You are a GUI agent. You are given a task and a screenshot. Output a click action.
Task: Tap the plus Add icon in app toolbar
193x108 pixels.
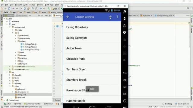pyautogui.click(x=110, y=17)
